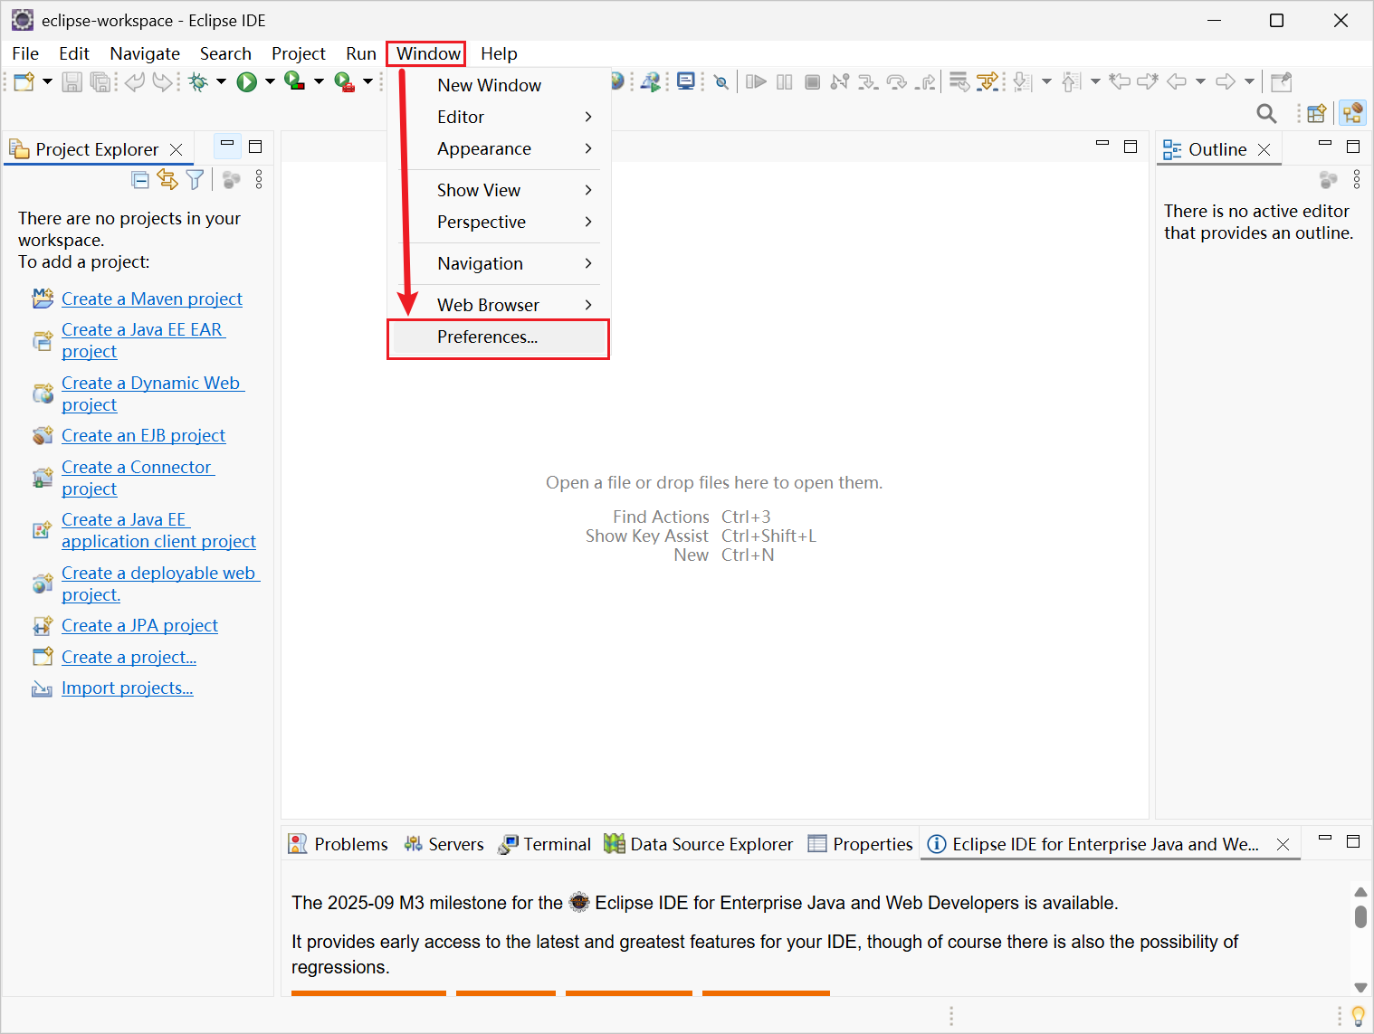Screen dimensions: 1374x1034
Task: Click Create an EJB project link
Action: coord(143,435)
